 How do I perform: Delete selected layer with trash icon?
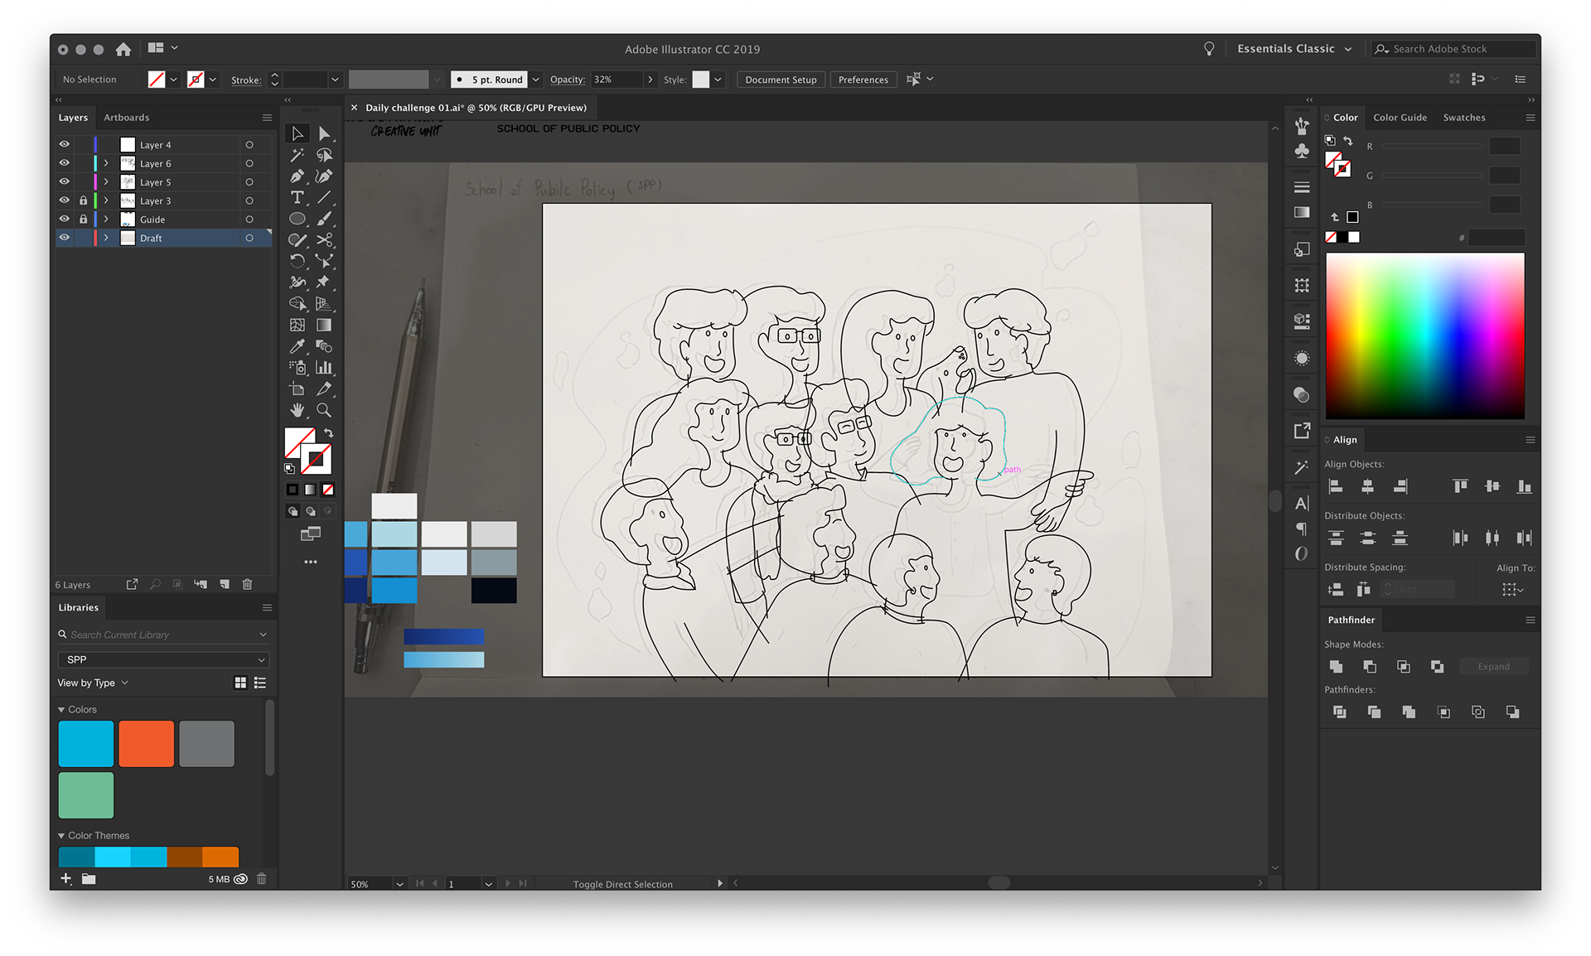pyautogui.click(x=247, y=584)
